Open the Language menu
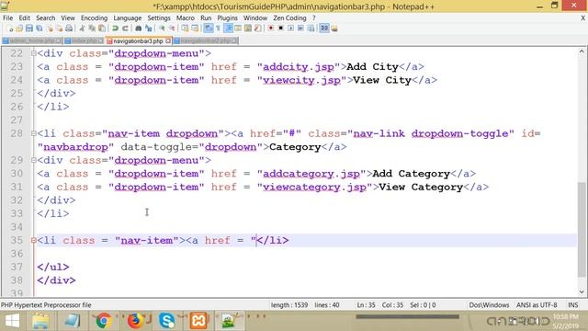This screenshot has width=588, height=331. 128,18
